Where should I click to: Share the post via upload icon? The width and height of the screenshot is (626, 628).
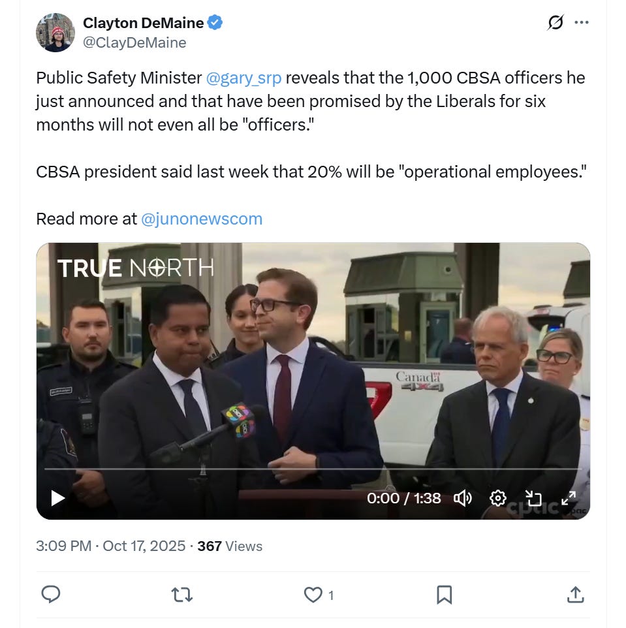tap(576, 595)
